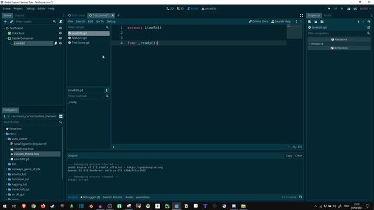Switch to the Import tab
The image size is (374, 210).
tap(19, 16)
